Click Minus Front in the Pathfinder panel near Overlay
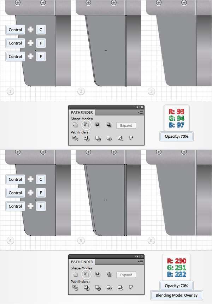This screenshot has height=304, width=212. click(x=86, y=274)
